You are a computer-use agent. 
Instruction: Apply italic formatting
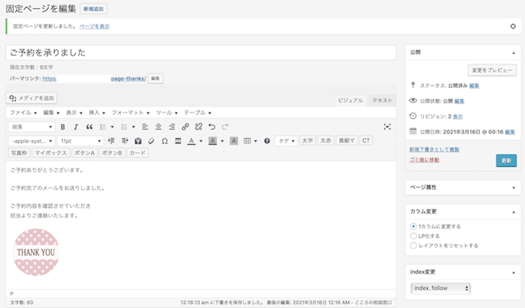[x=76, y=127]
